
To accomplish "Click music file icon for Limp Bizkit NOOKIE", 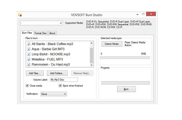I will coord(29,54).
